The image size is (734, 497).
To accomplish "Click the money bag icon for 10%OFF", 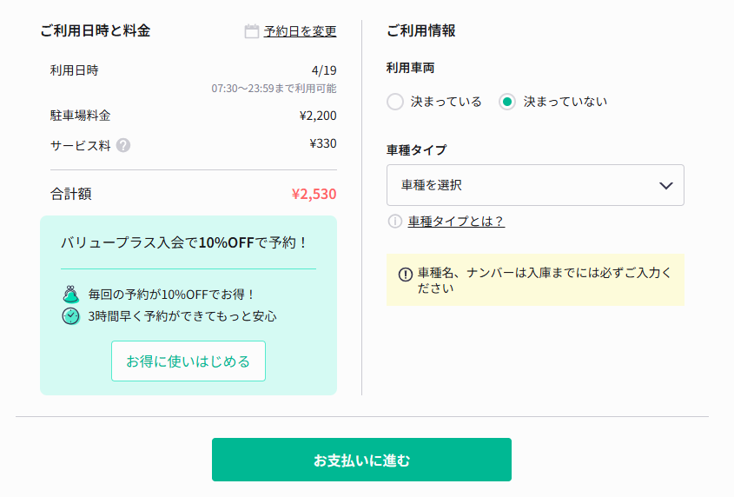I will pos(71,295).
